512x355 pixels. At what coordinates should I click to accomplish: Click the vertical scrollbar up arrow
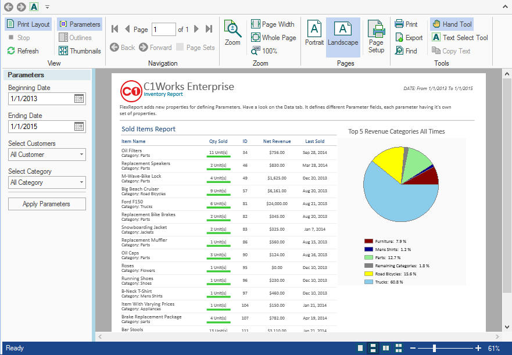[x=507, y=74]
